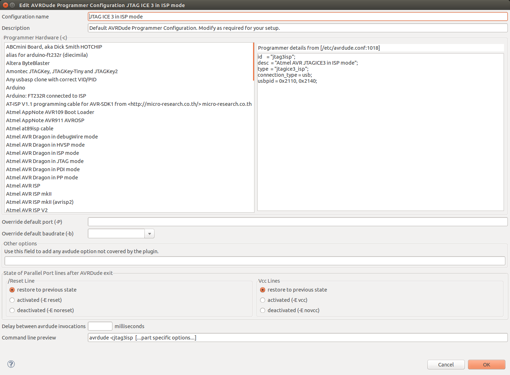Select Atmel AVR Dragon in HVSP mode
510x375 pixels.
[x=128, y=145]
